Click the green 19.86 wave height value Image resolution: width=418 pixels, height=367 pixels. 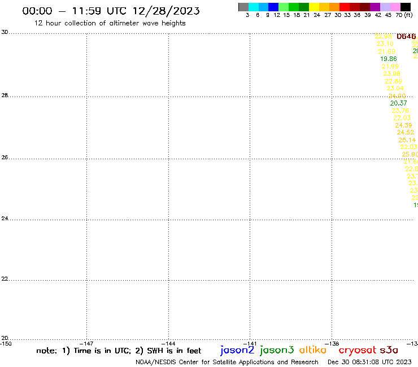[389, 59]
